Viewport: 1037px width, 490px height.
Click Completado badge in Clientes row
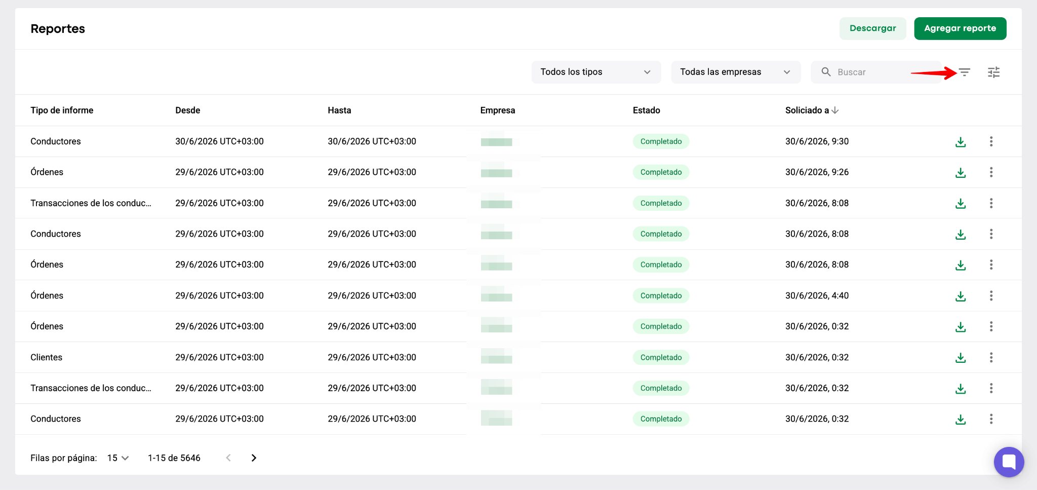(x=661, y=357)
